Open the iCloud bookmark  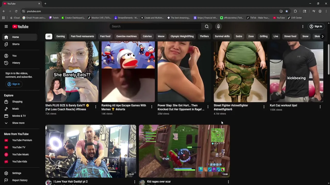click(x=15, y=18)
